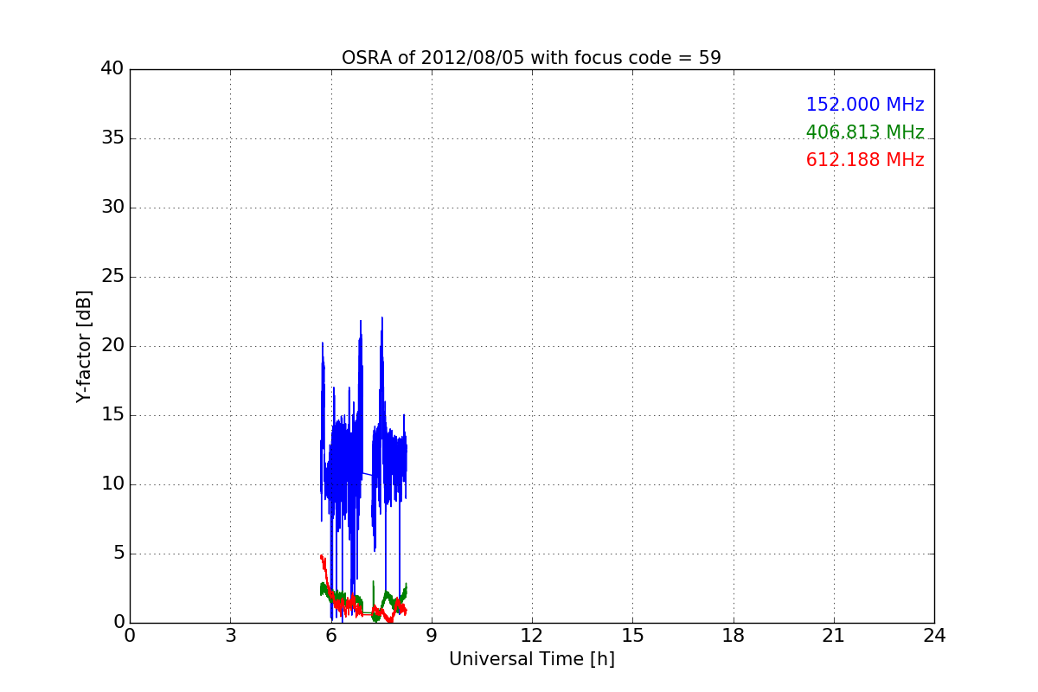The height and width of the screenshot is (692, 1038).
Task: Click the y-axis tick label '25'
Action: [x=112, y=277]
